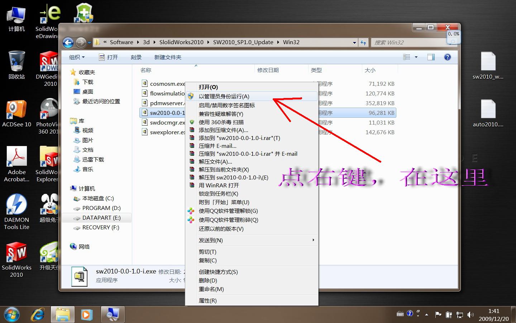Click the Explorer back navigation arrow
Screen dimensions: 516x323
(x=68, y=43)
